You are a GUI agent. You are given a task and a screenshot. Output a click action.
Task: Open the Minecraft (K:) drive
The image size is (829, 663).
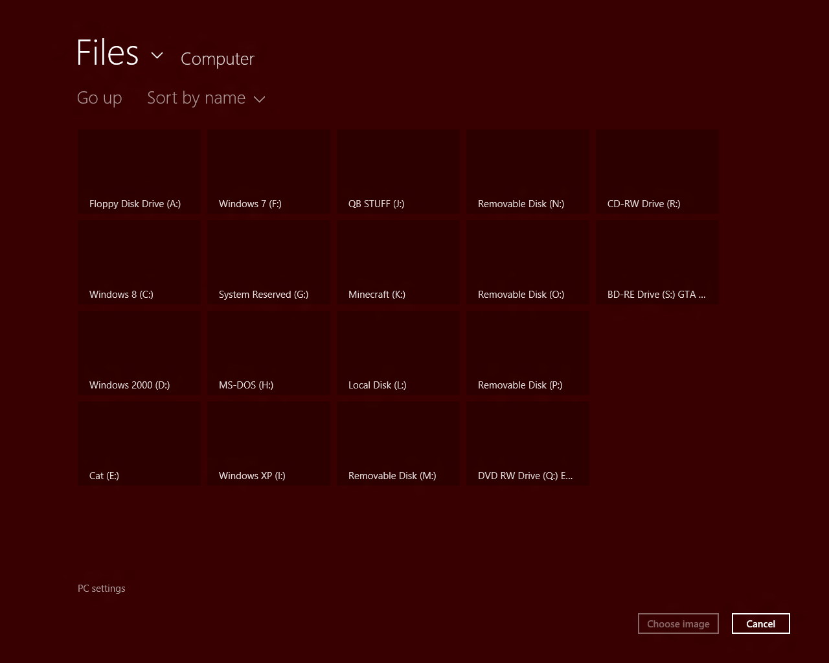pos(398,262)
